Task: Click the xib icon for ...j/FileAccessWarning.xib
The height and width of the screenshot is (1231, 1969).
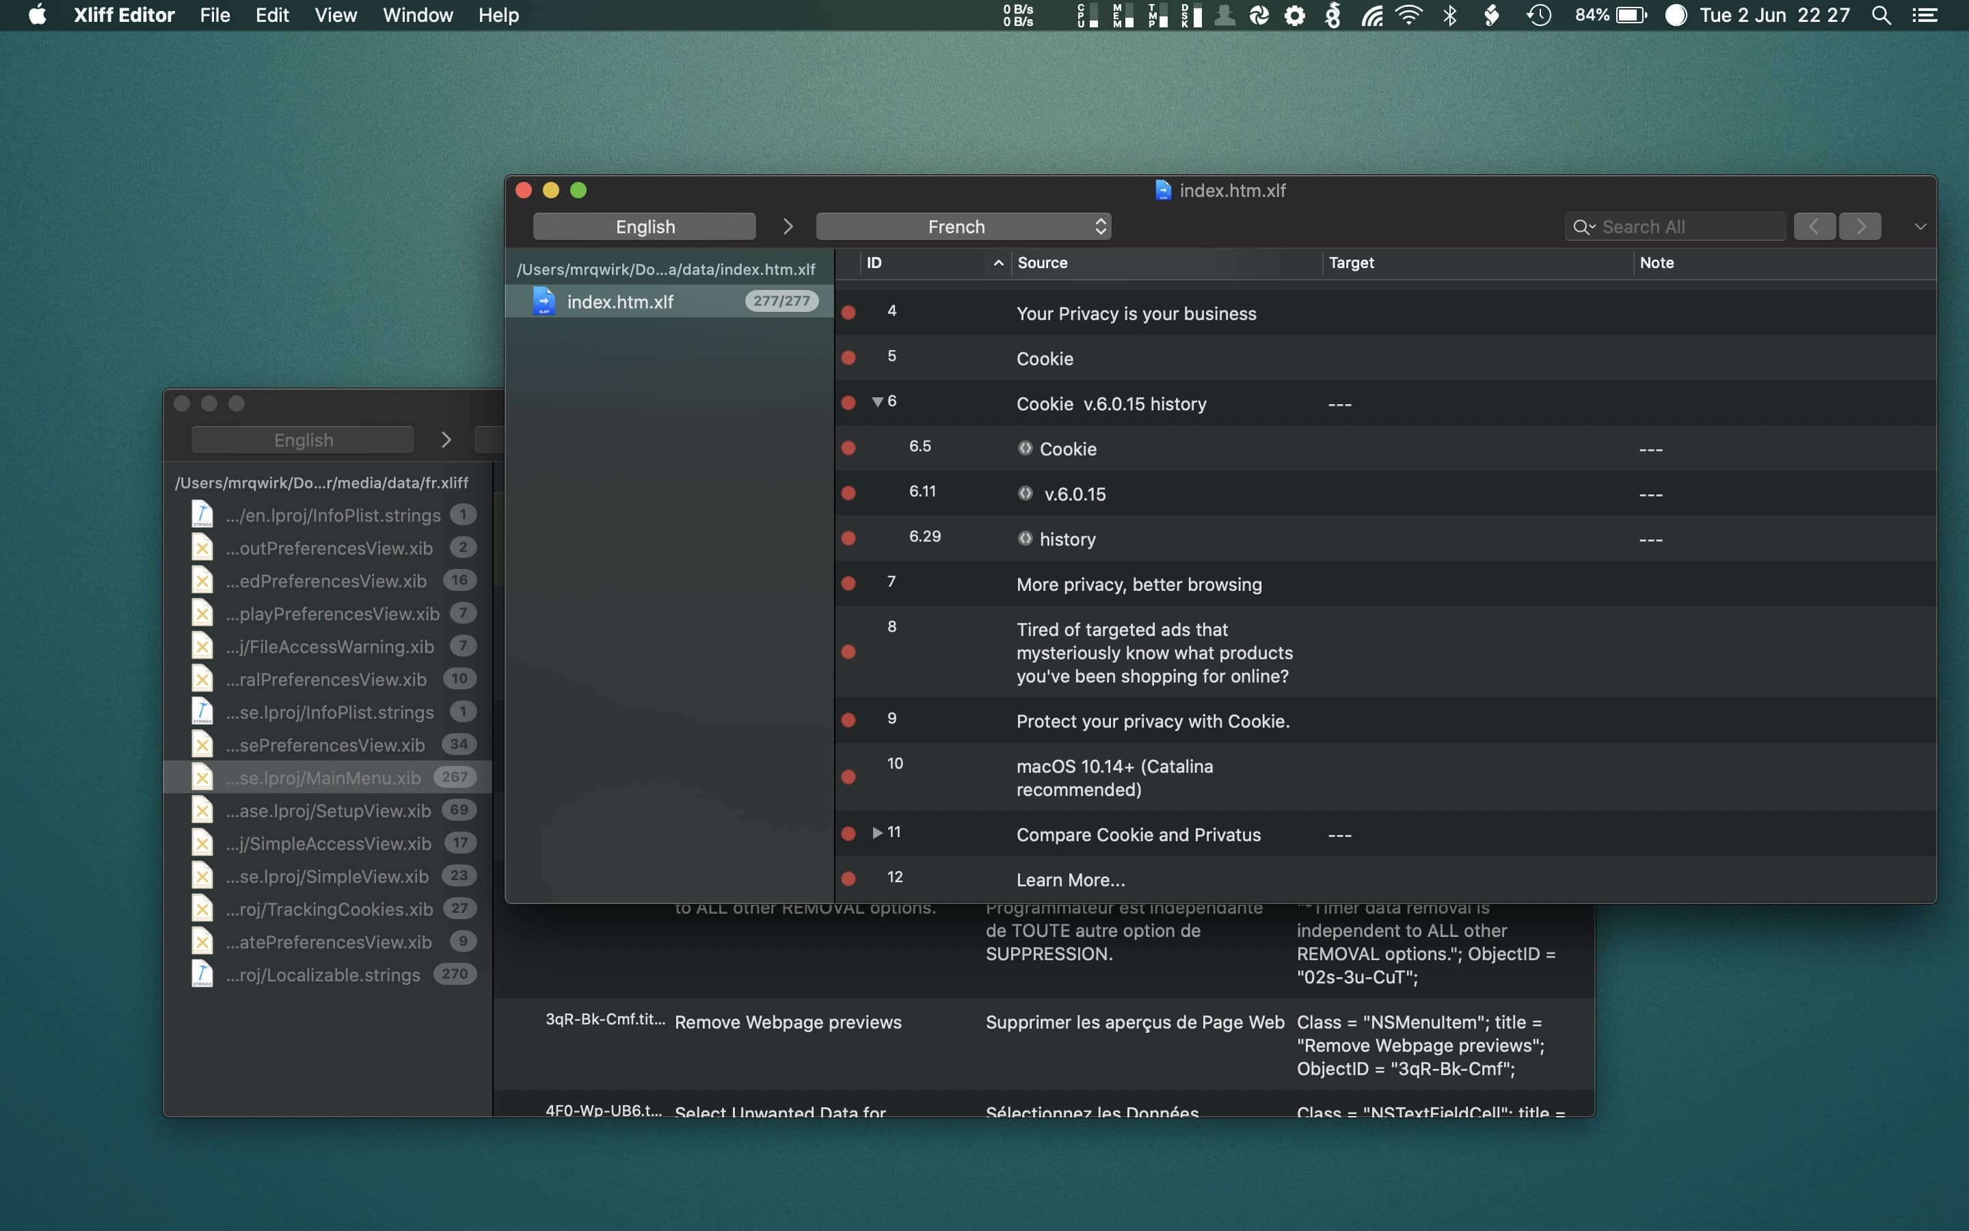Action: pos(202,646)
